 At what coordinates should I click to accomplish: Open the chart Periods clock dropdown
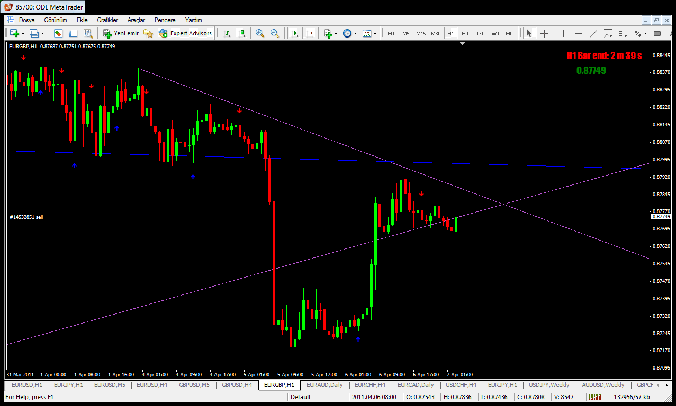[350, 33]
